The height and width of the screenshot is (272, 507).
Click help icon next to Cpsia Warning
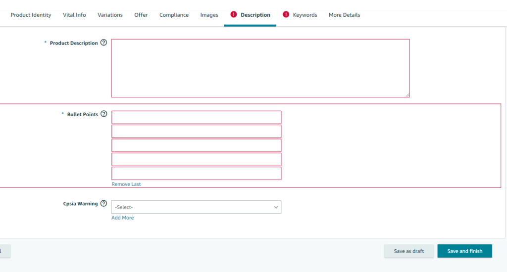(x=103, y=203)
